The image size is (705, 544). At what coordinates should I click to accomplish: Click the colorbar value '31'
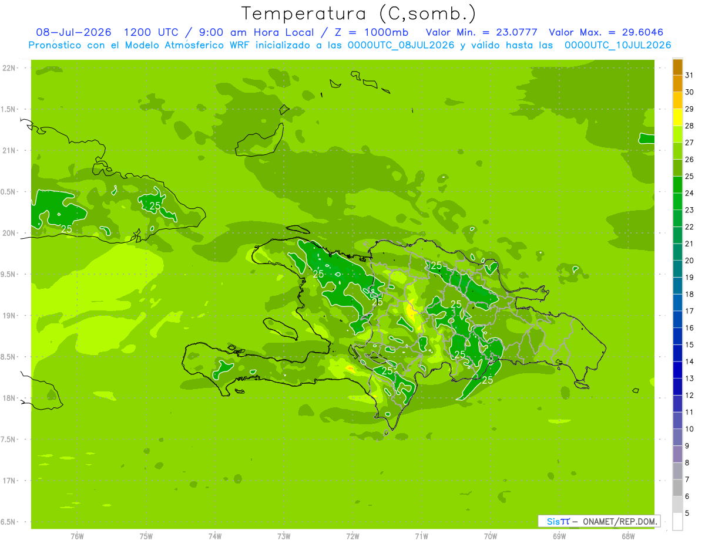[x=690, y=75]
